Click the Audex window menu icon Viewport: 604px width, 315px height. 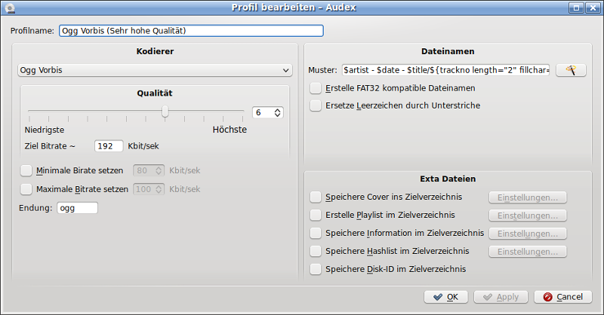point(10,8)
